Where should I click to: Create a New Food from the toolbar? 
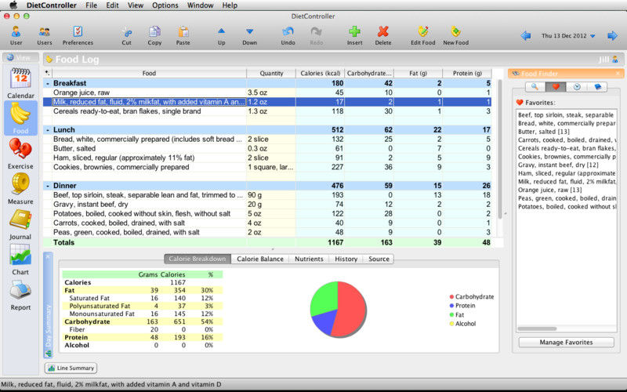coord(456,35)
